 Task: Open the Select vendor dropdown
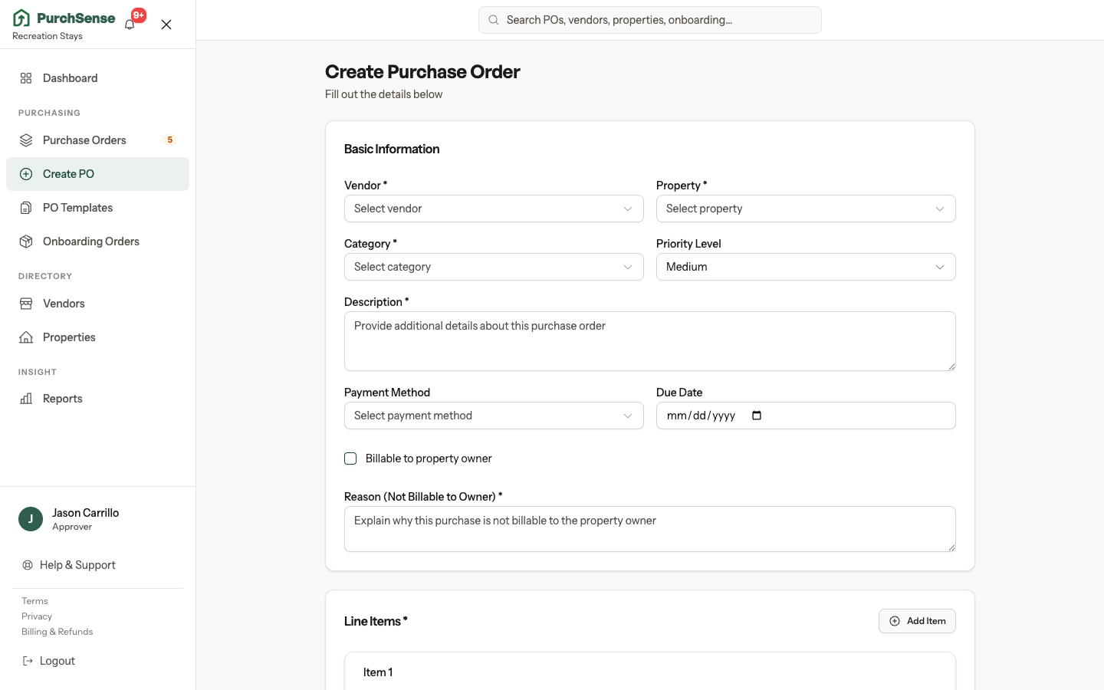(x=494, y=209)
